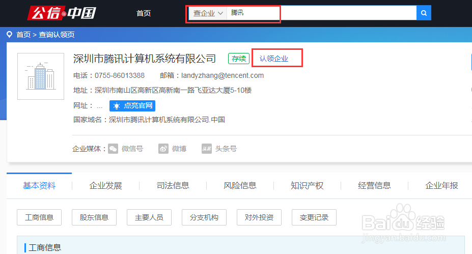This screenshot has width=472, height=254.
Task: Click the 微信号 label text
Action: pos(132,149)
